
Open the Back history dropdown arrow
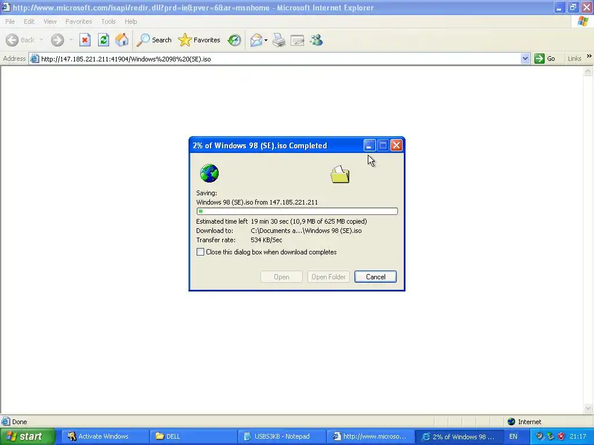coord(41,40)
